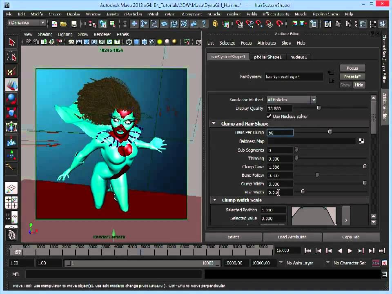The width and height of the screenshot is (392, 294).
Task: Click the MEL command input line
Action: 114,274
